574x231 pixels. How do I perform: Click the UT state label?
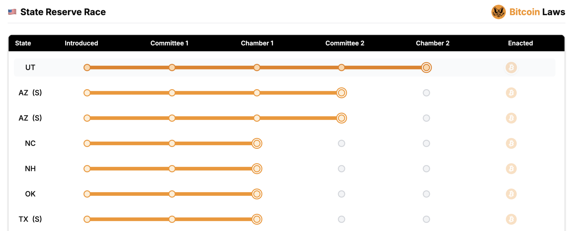pyautogui.click(x=30, y=68)
